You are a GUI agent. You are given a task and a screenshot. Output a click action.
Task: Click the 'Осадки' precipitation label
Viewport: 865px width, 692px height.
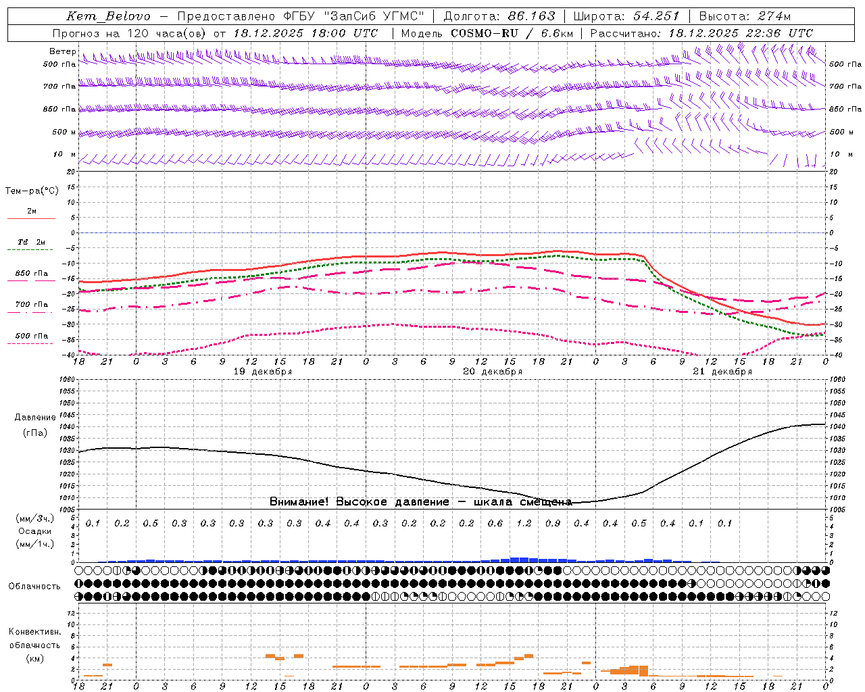click(35, 531)
